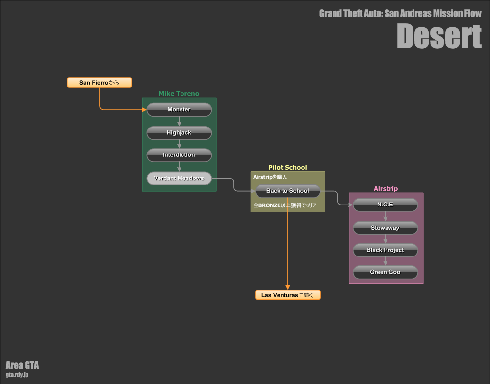Click the '全BRONZE以上獲得でクリア' note

click(284, 205)
